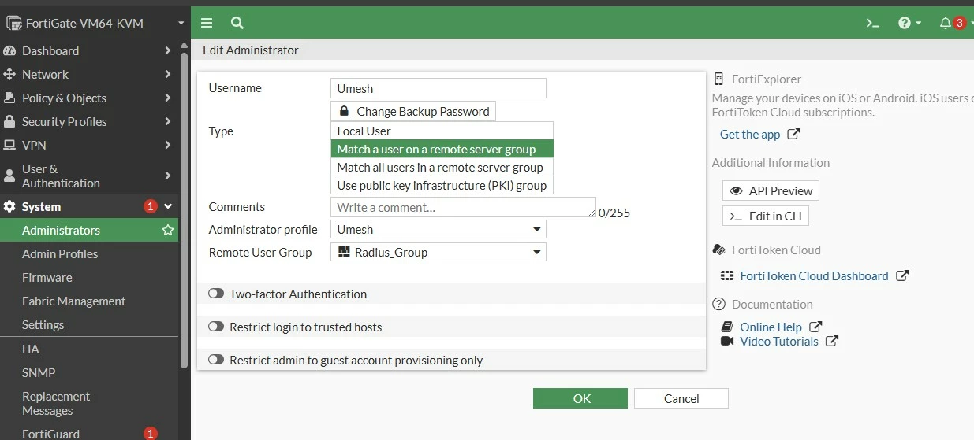This screenshot has height=440, width=974.
Task: Enable the Two-factor Authentication toggle
Action: 216,294
